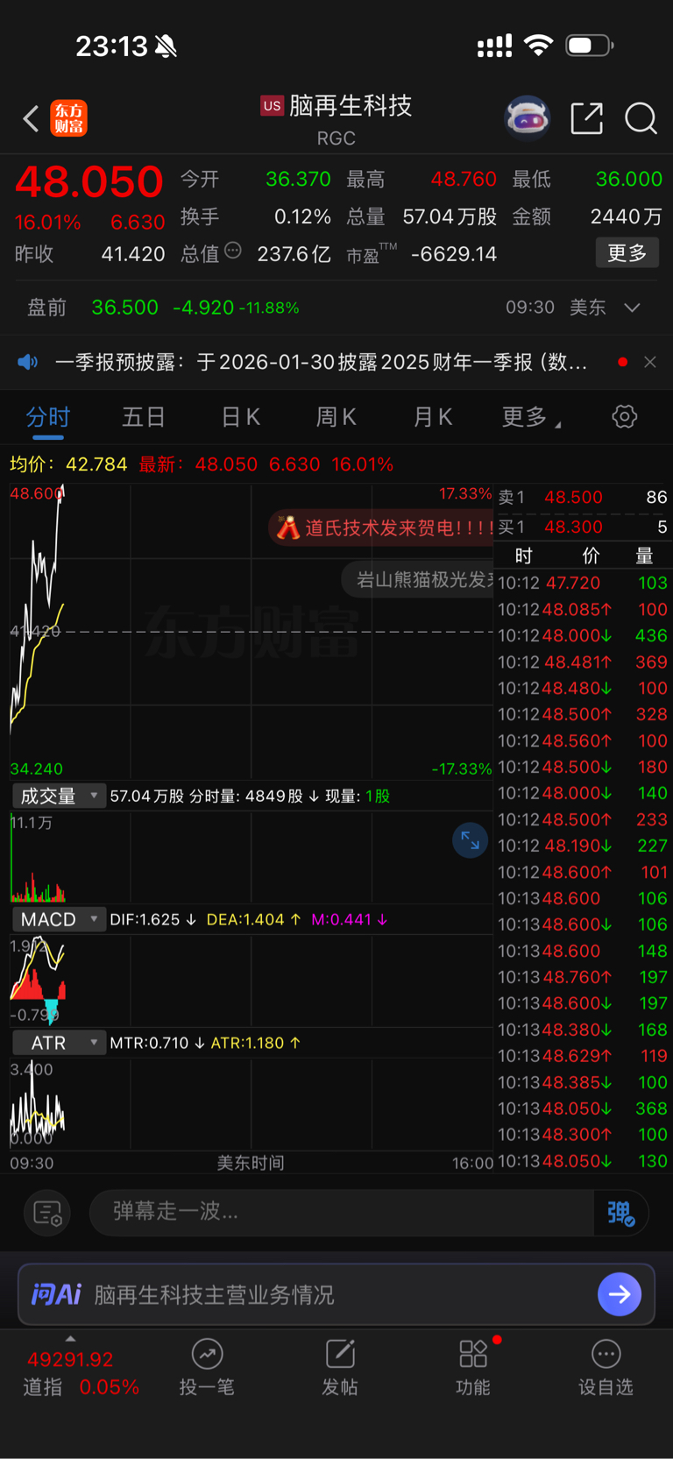
Task: Select the trade row 48.050 130
Action: click(583, 1161)
